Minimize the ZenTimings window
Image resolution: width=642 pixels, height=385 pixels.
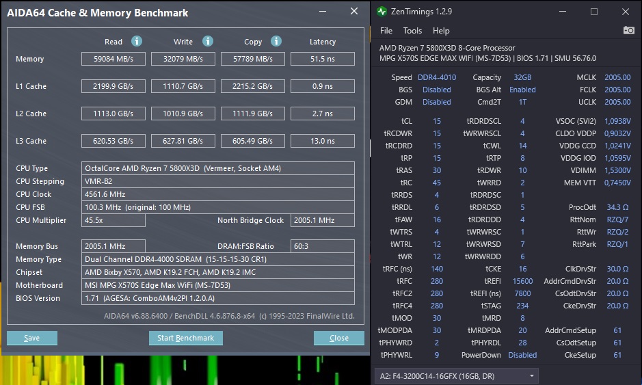click(563, 12)
